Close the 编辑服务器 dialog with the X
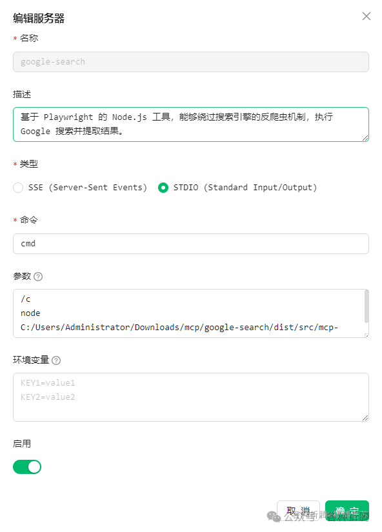Image resolution: width=382 pixels, height=532 pixels. click(x=366, y=16)
